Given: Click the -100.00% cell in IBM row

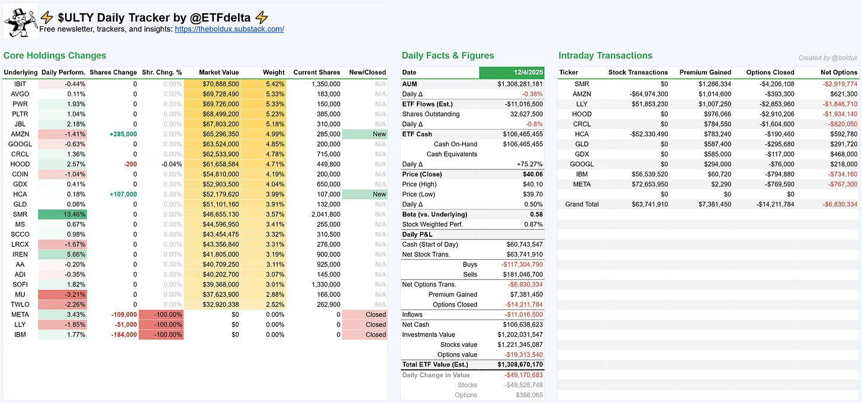Looking at the screenshot, I should [161, 334].
